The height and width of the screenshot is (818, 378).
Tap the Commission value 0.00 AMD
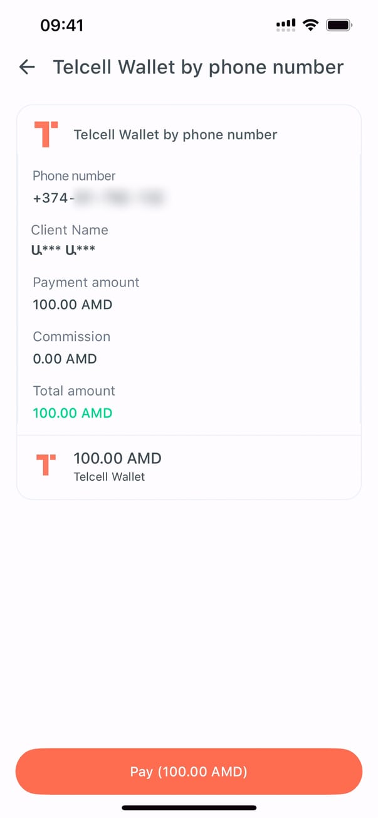click(65, 359)
